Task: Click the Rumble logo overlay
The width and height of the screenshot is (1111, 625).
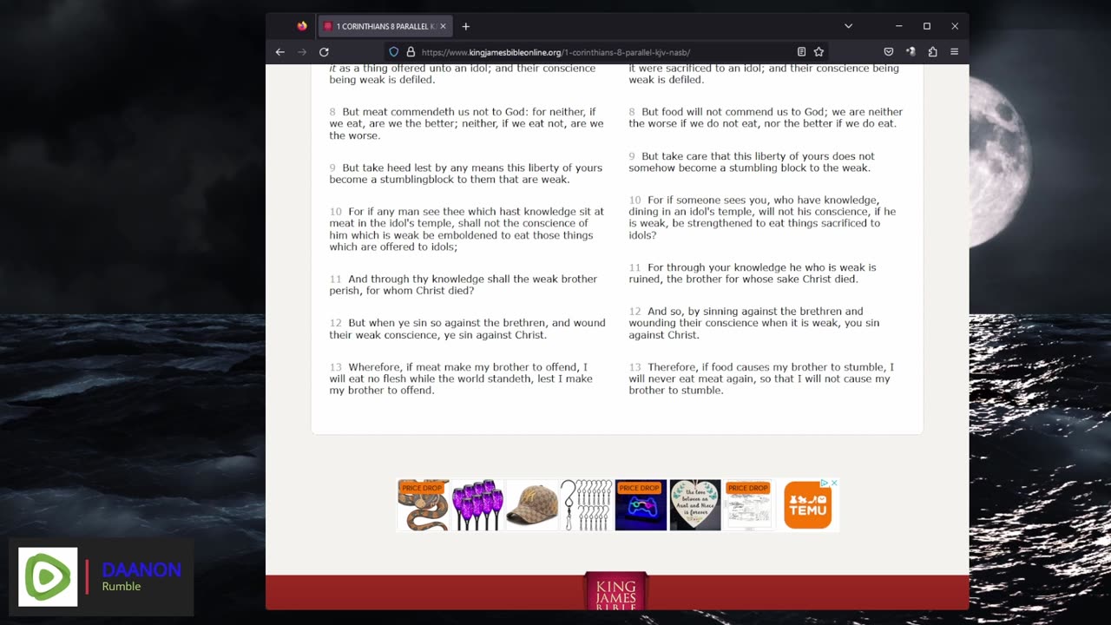Action: (x=48, y=576)
